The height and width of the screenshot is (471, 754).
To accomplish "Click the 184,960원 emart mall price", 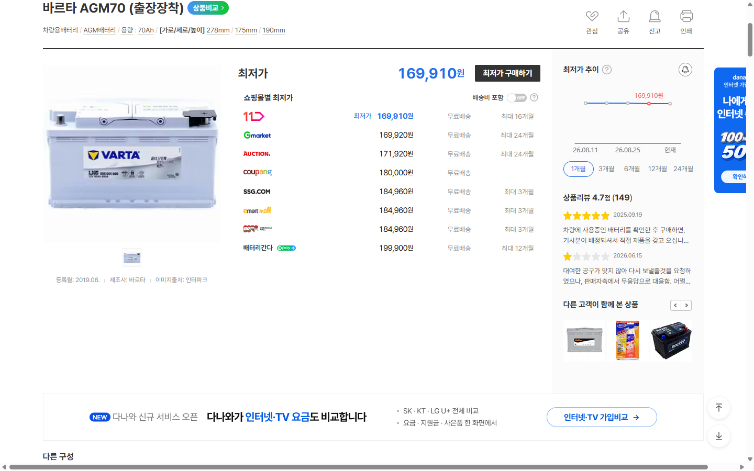I will 396,210.
